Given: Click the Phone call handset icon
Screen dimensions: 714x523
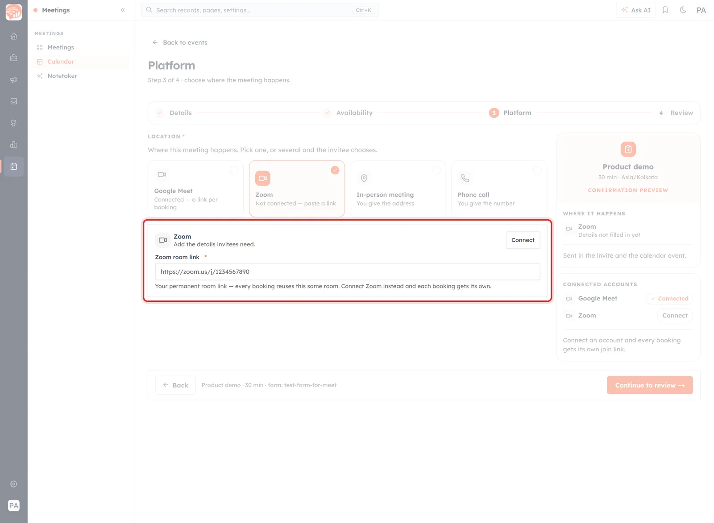Looking at the screenshot, I should pyautogui.click(x=465, y=178).
